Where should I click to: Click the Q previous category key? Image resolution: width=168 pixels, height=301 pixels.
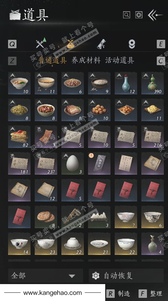12,44
